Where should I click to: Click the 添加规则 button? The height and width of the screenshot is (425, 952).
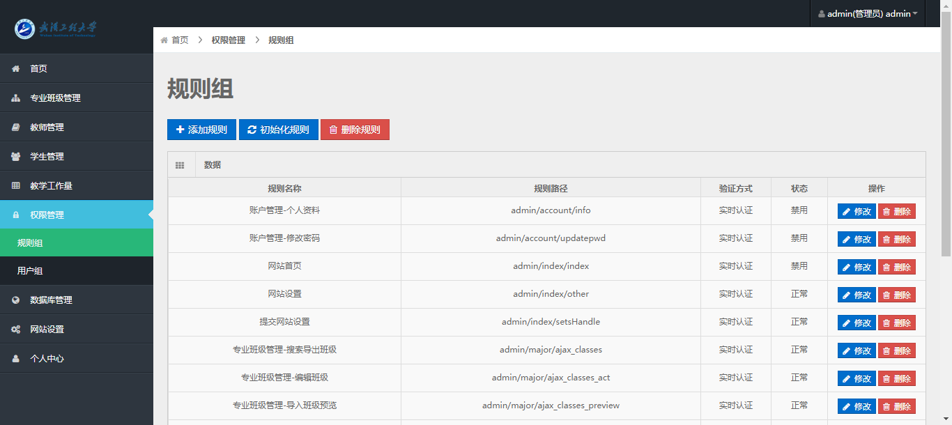(201, 130)
